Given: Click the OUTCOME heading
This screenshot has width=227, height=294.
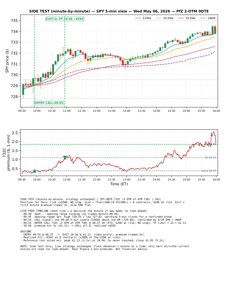Looking at the screenshot, I should 26,232.
